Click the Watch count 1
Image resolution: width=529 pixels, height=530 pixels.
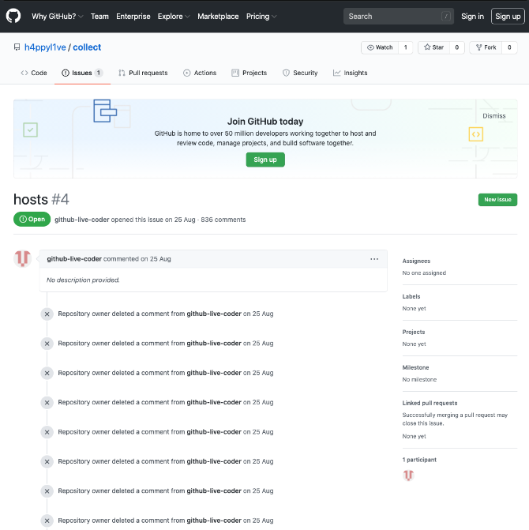click(x=405, y=47)
